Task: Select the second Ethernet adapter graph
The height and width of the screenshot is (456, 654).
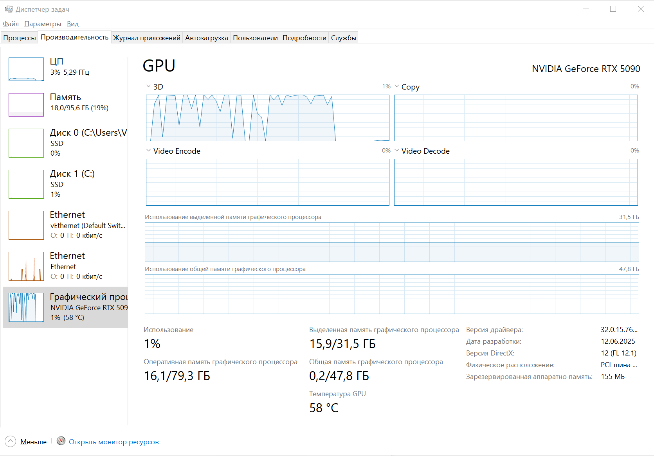Action: pos(26,266)
